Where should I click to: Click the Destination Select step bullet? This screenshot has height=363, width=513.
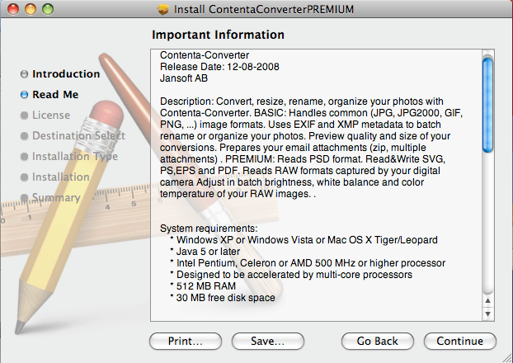[24, 136]
